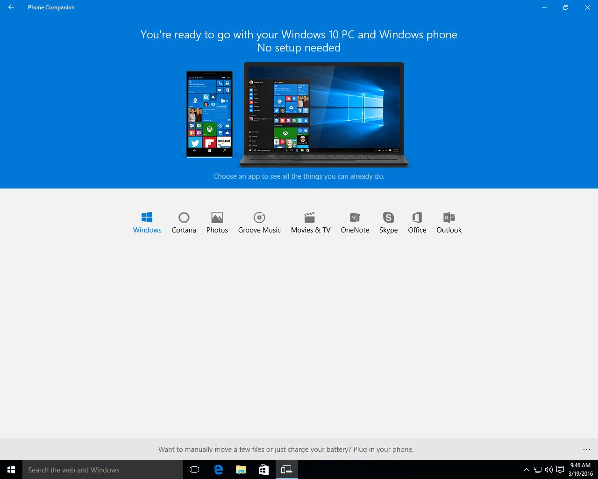Click the Cortana label
The height and width of the screenshot is (479, 598).
pyautogui.click(x=184, y=230)
